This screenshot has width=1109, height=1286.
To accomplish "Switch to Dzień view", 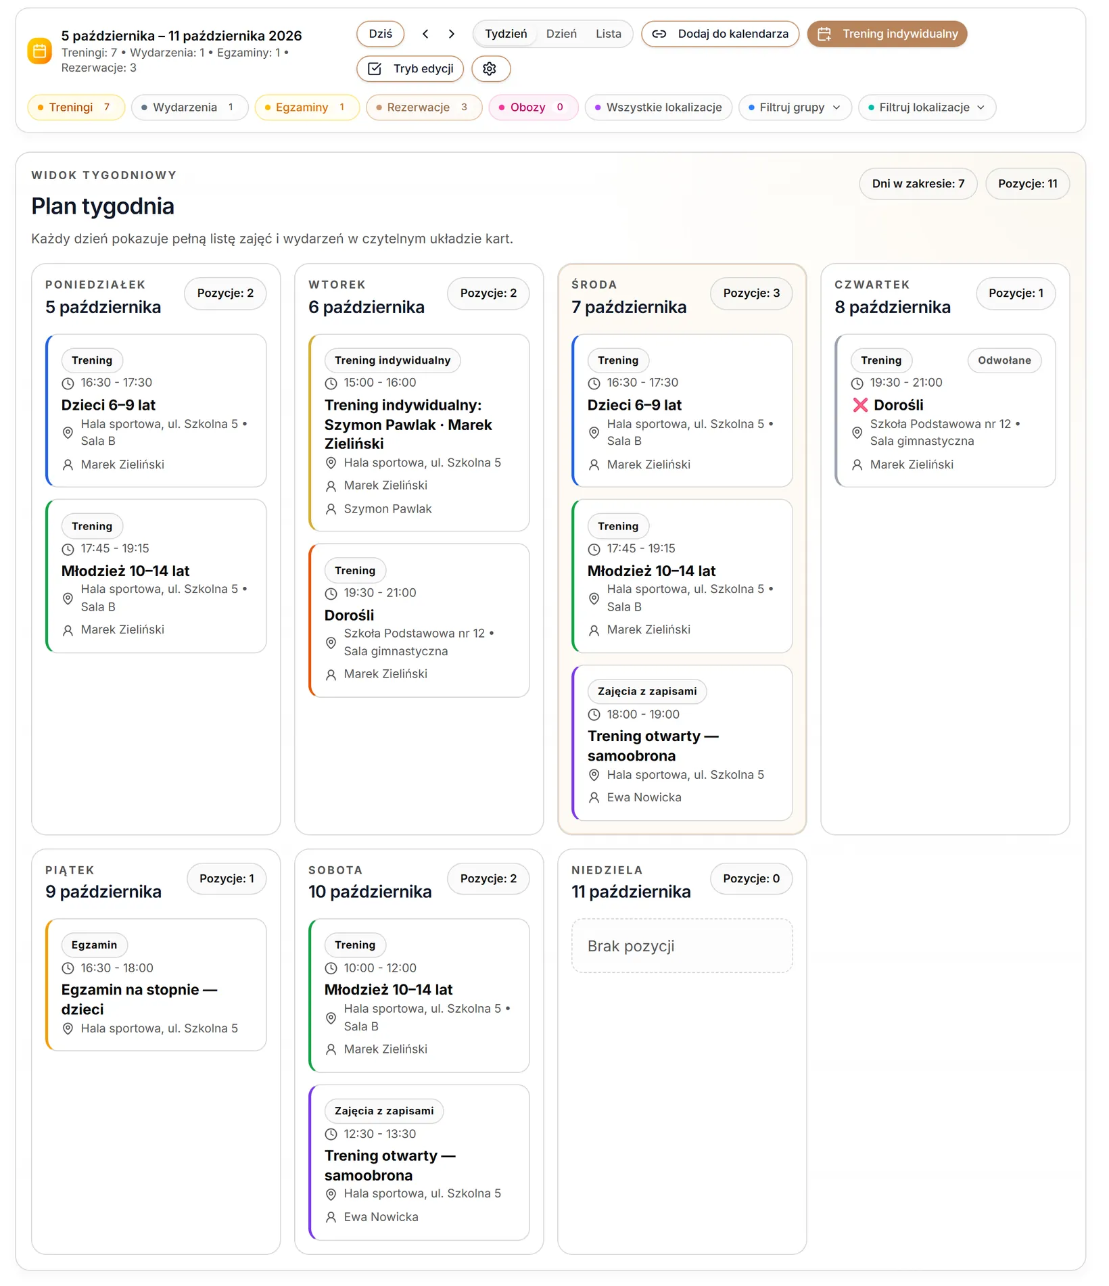I will [561, 34].
